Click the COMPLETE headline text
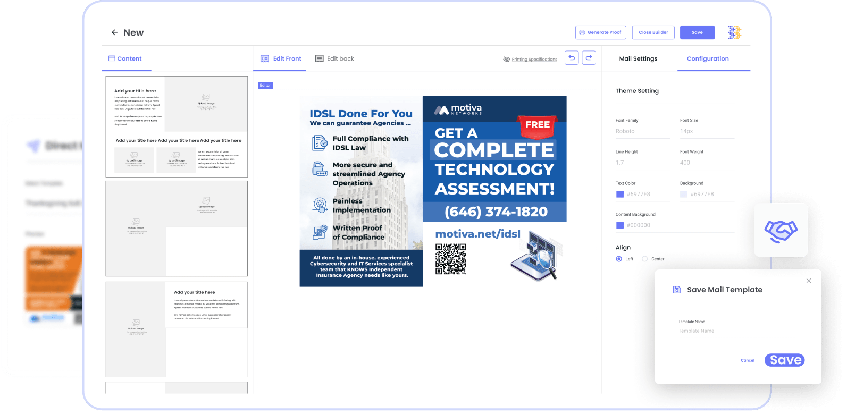This screenshot has height=414, width=847. (494, 150)
